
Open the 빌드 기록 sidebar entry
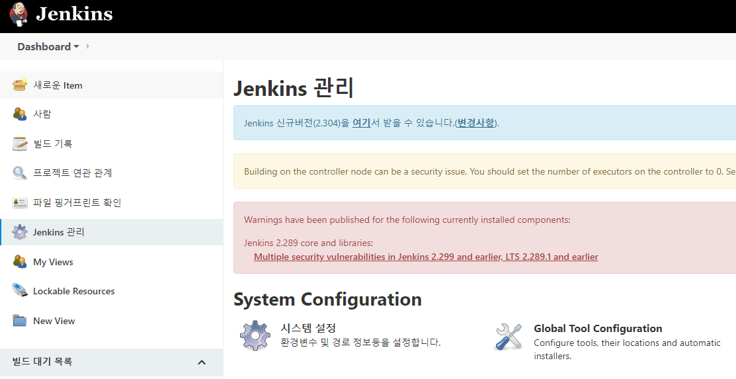coord(111,144)
